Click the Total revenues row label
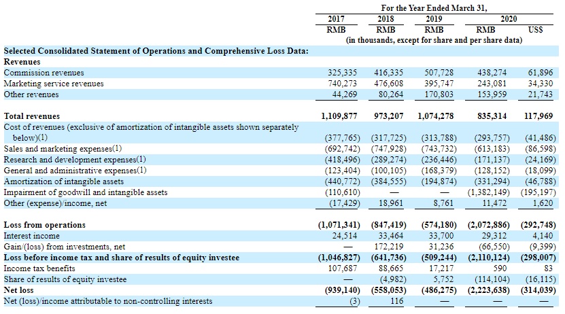Screen dimensions: 565x314 pyautogui.click(x=32, y=116)
